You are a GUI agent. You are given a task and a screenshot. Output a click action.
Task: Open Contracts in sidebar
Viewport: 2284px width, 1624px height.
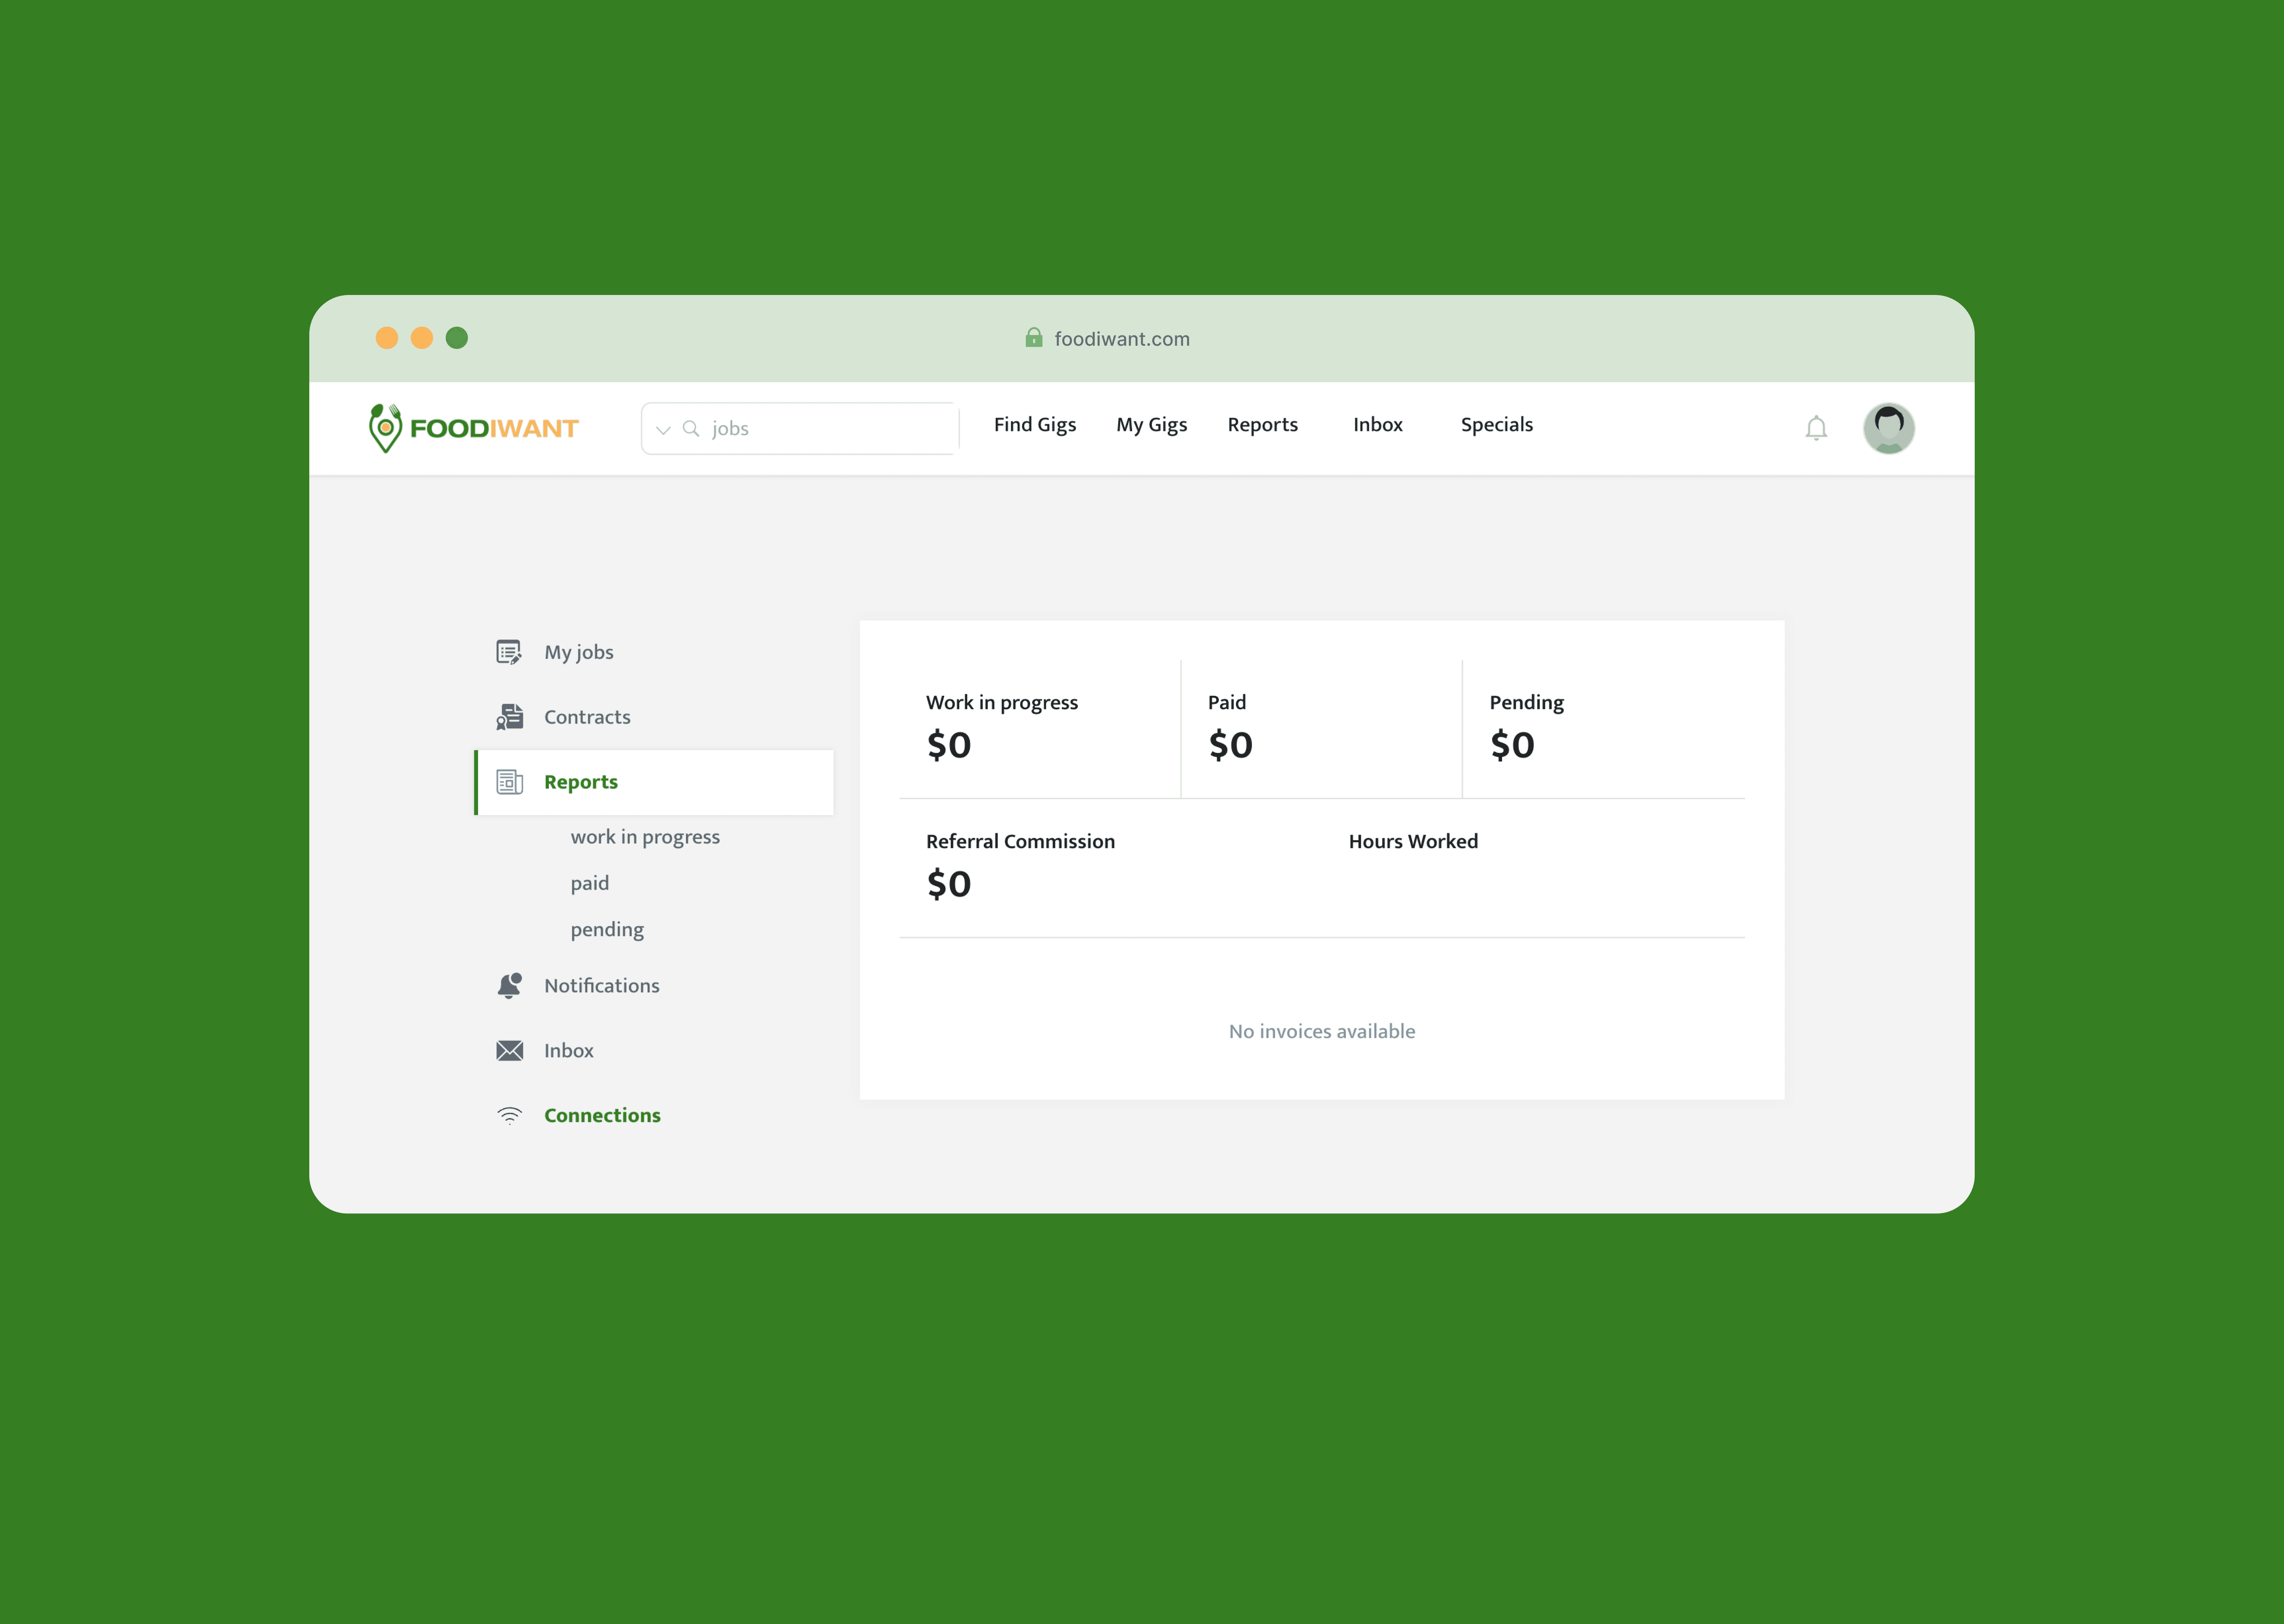(587, 717)
